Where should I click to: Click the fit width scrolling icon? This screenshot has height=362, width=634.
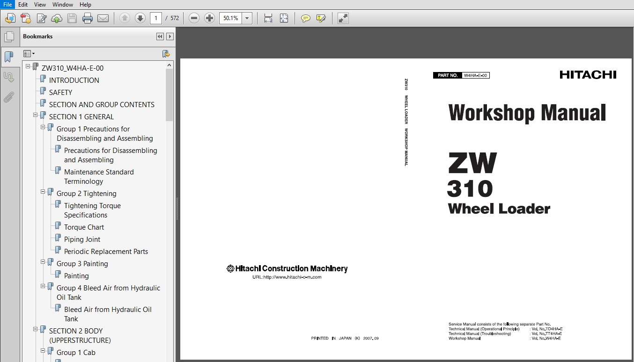point(268,19)
